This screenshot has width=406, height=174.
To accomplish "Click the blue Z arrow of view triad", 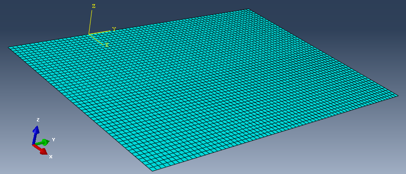I will tap(35, 134).
